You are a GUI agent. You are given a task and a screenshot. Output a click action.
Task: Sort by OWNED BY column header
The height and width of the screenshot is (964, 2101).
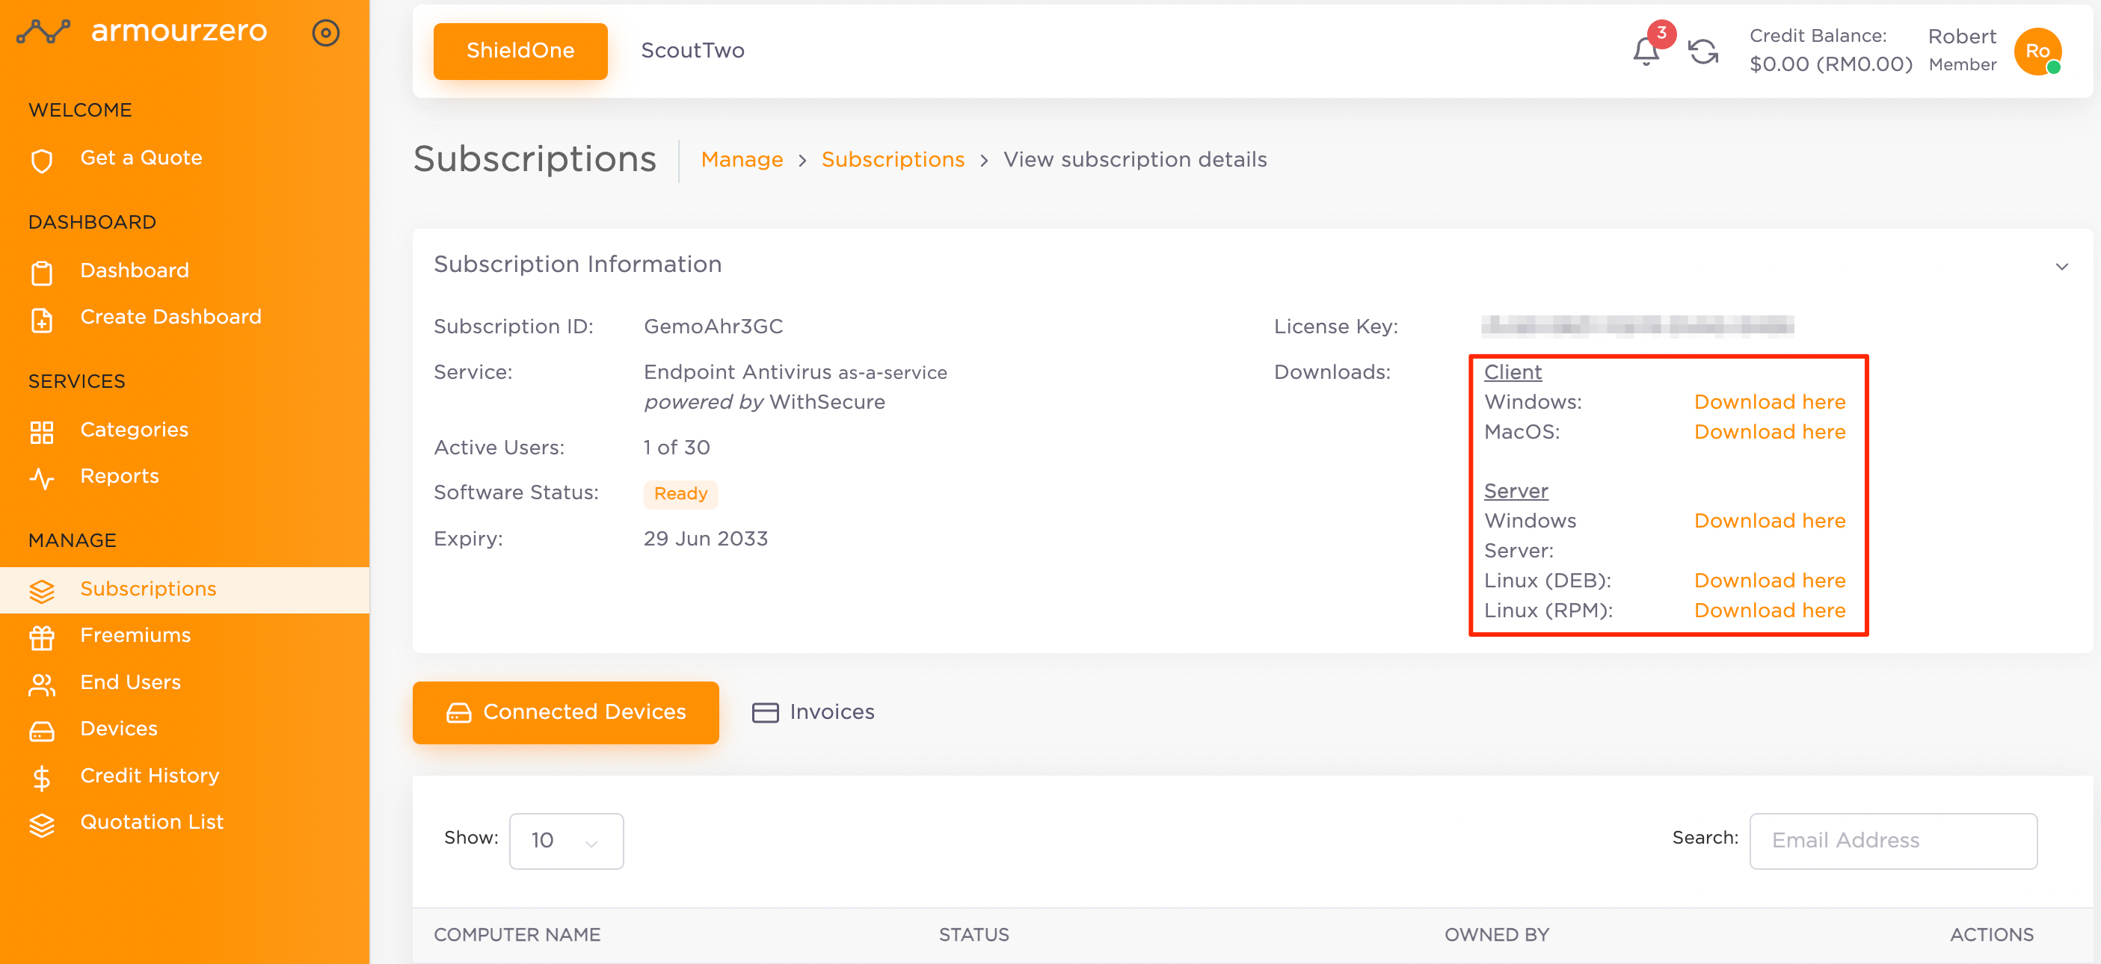[1496, 934]
